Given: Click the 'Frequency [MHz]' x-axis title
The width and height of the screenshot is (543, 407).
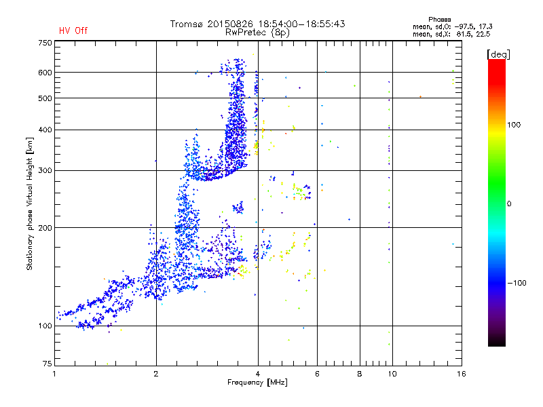Looking at the screenshot, I should click(257, 383).
